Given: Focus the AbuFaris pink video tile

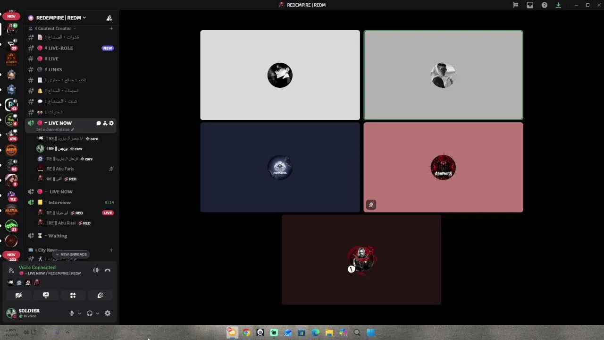Looking at the screenshot, I should point(443,167).
